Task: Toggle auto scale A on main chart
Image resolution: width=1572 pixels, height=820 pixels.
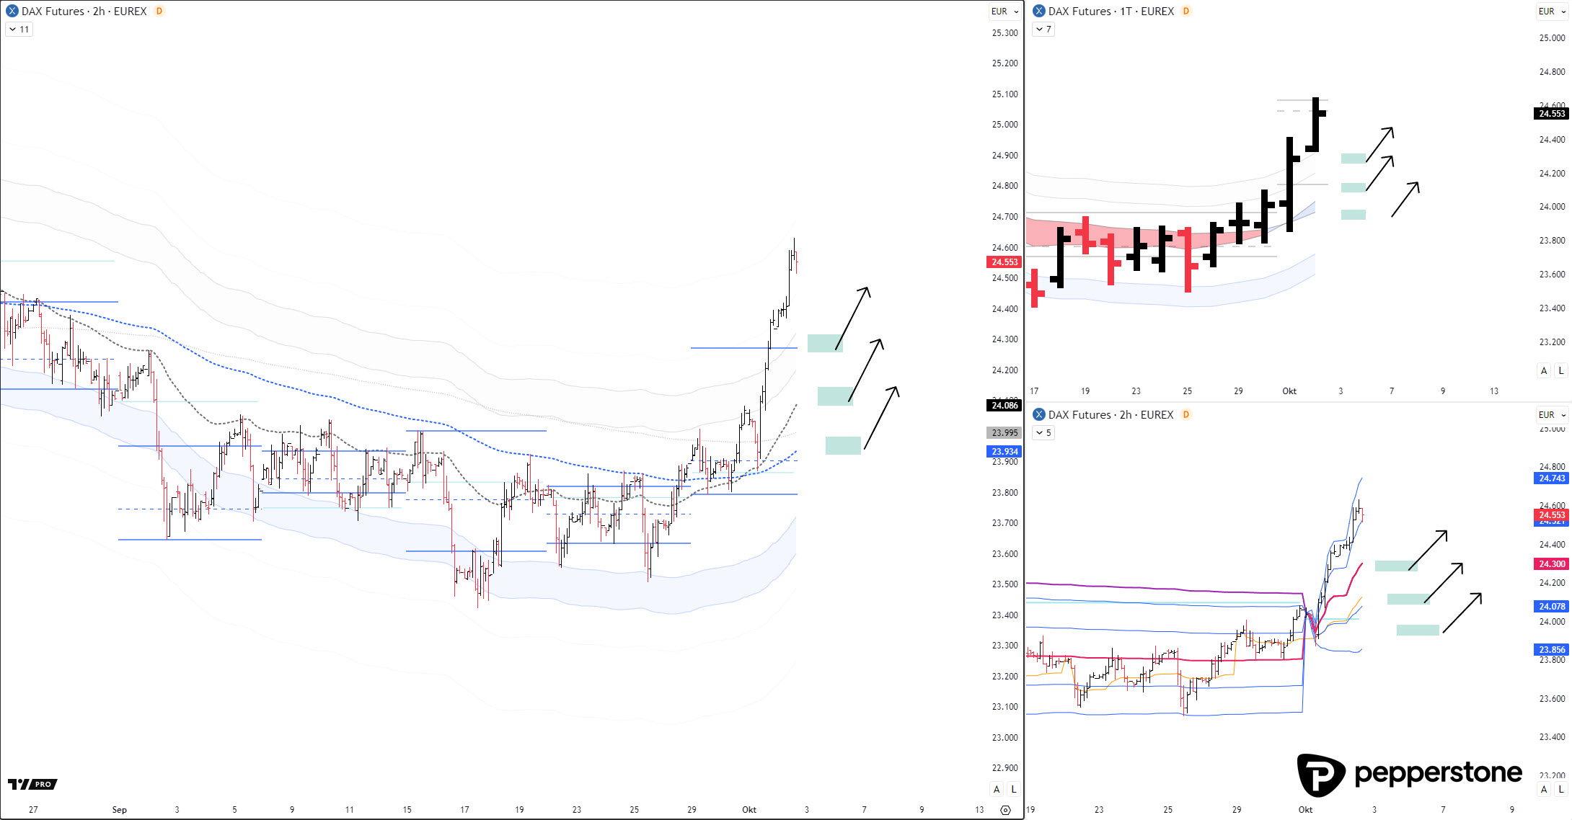Action: click(997, 789)
